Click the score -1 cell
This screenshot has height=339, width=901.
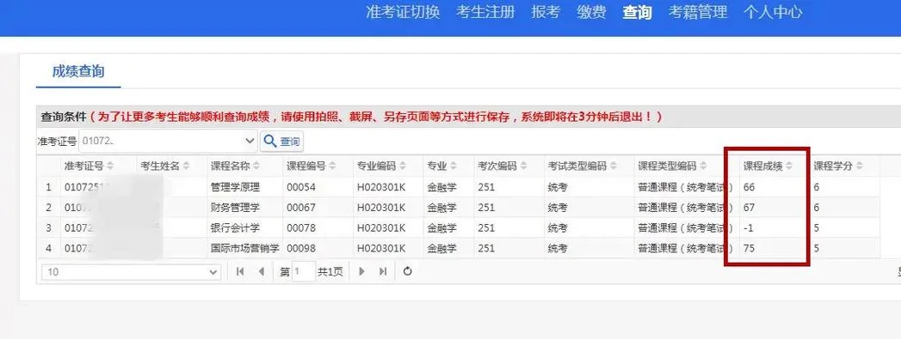click(x=774, y=228)
